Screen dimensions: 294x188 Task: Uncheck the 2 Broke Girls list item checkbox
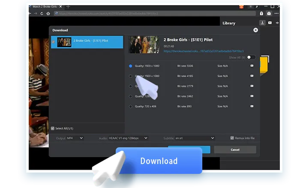[x=53, y=42]
